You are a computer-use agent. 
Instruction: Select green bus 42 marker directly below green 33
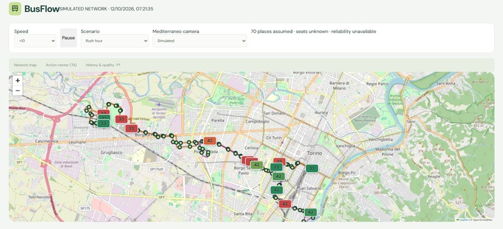[278, 176]
